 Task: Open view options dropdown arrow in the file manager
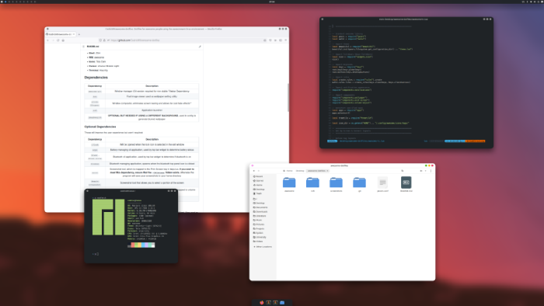click(x=425, y=171)
